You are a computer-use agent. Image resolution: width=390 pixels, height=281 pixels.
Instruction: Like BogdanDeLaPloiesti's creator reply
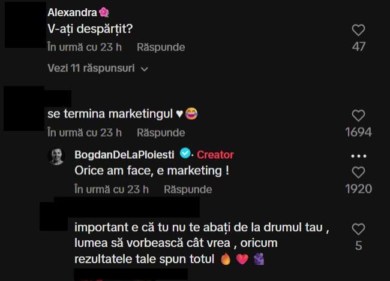[x=358, y=172]
